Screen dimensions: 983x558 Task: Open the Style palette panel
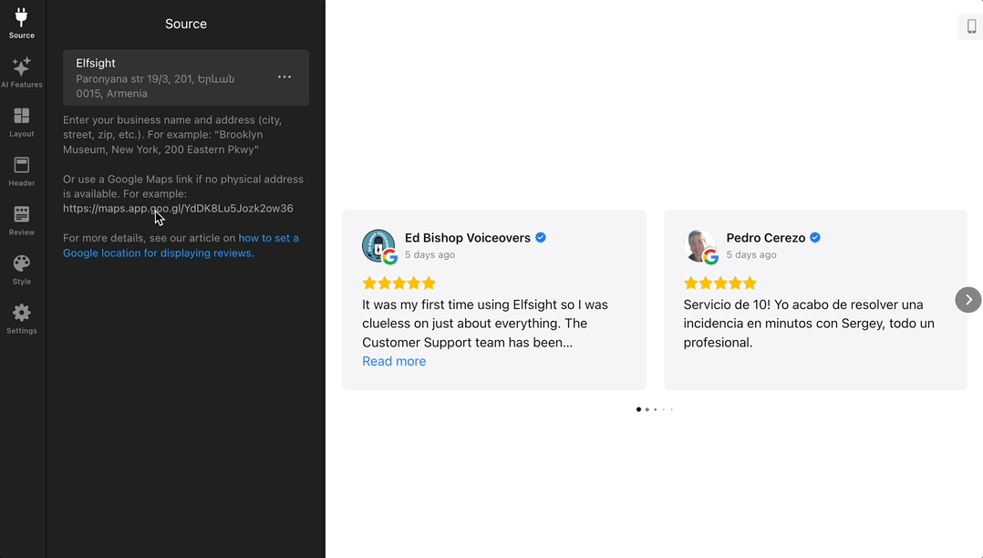22,269
